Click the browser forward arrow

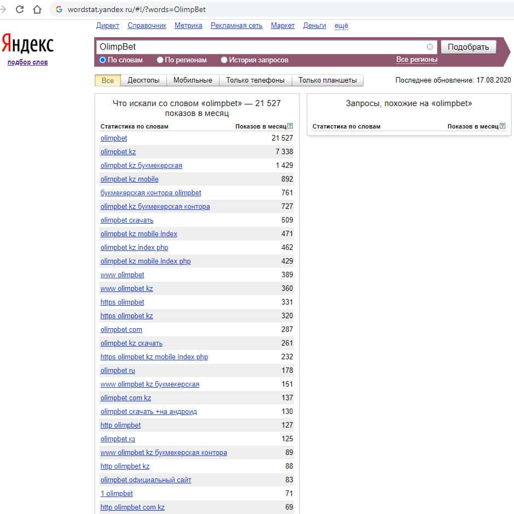3,9
